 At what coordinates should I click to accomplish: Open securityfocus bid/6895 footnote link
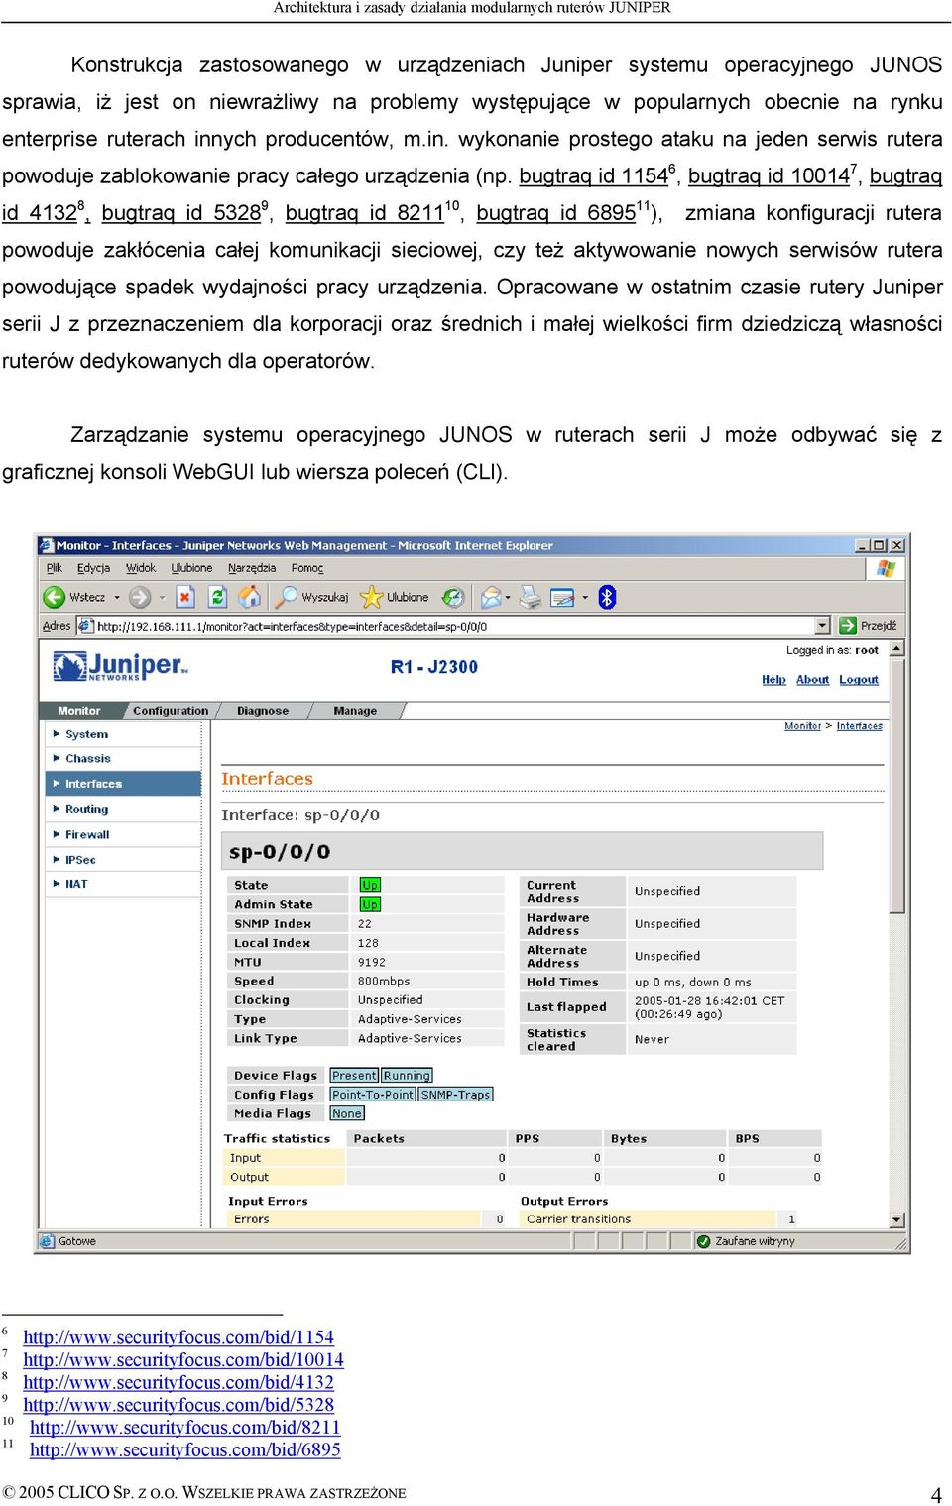pyautogui.click(x=185, y=1449)
